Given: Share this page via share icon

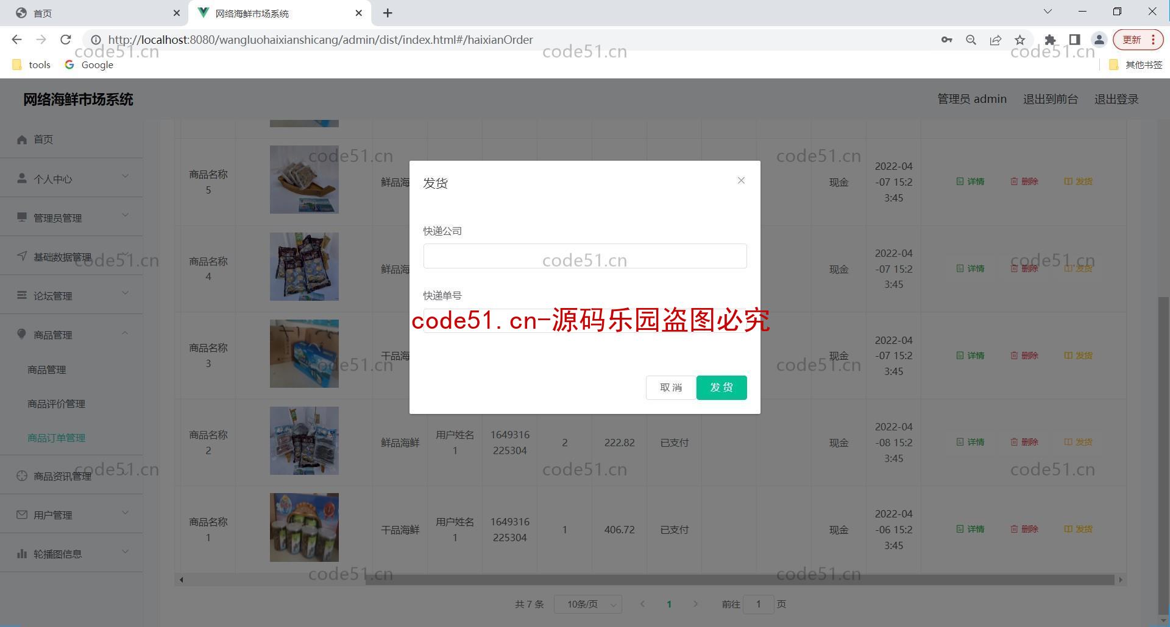Looking at the screenshot, I should (x=995, y=40).
